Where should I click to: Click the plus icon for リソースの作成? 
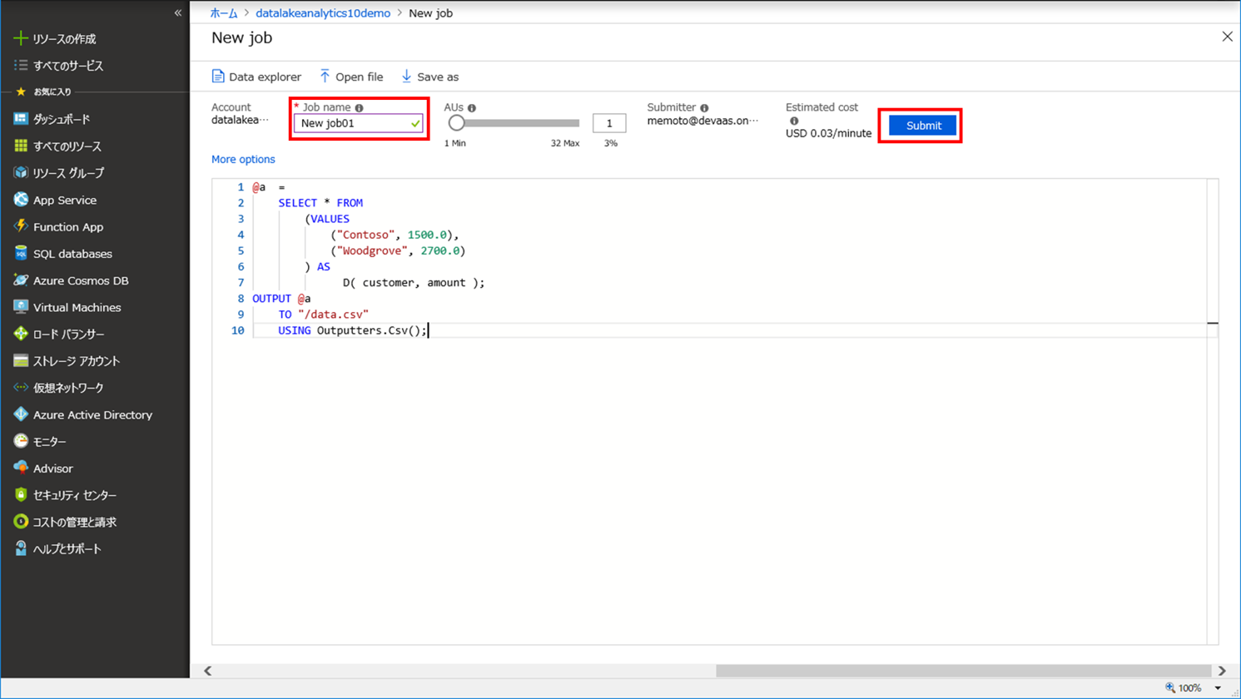pos(21,38)
